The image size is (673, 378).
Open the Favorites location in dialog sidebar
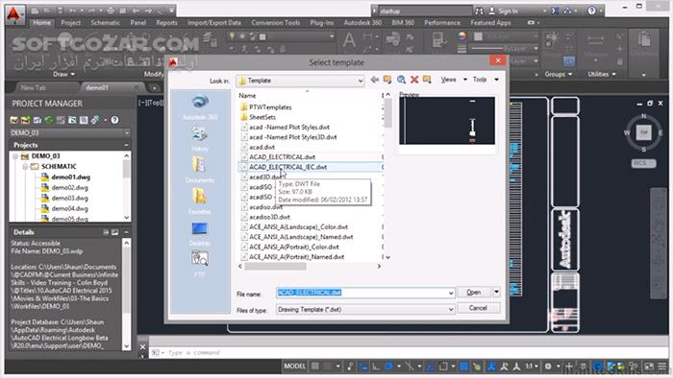click(200, 201)
